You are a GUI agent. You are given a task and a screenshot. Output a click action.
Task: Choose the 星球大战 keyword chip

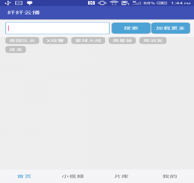[x=88, y=40]
